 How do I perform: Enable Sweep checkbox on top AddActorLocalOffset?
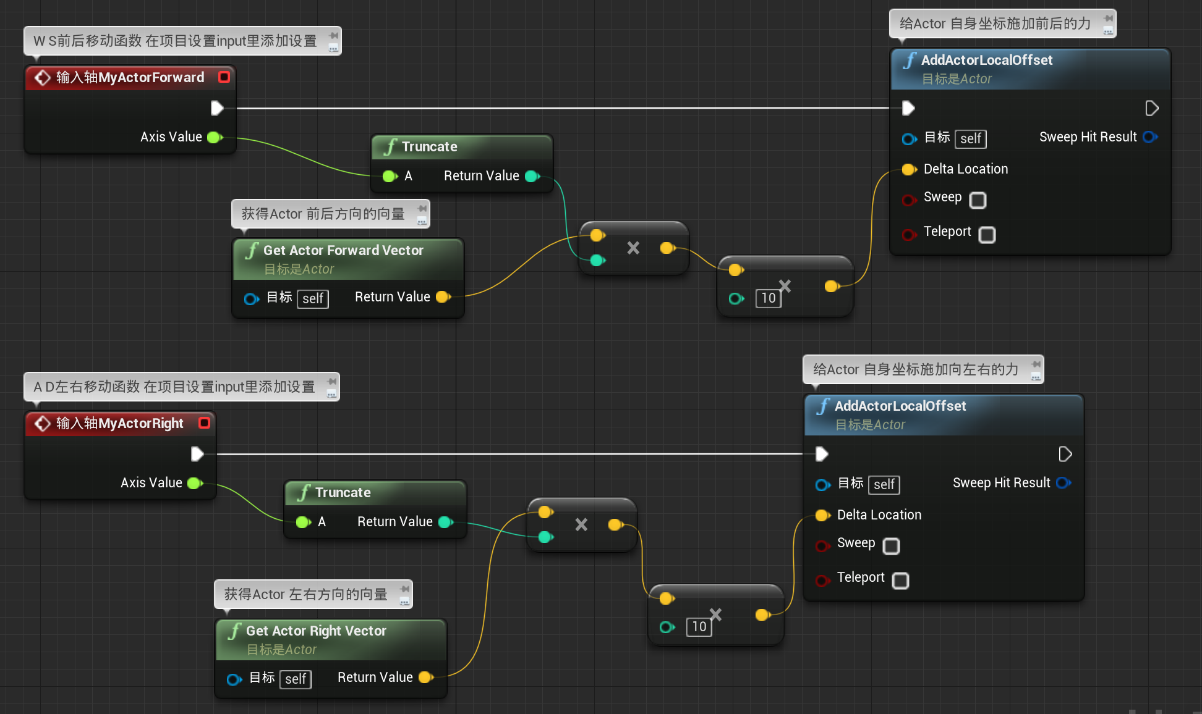[x=978, y=200]
